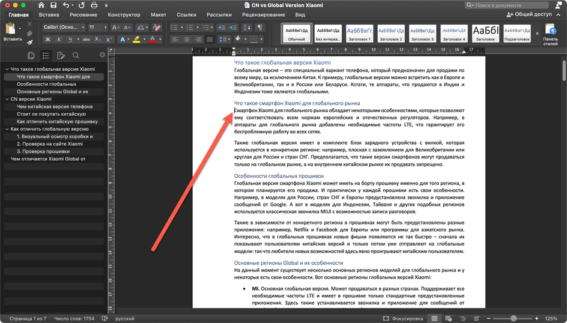Click the spelling check icon in status bar

coord(105,318)
